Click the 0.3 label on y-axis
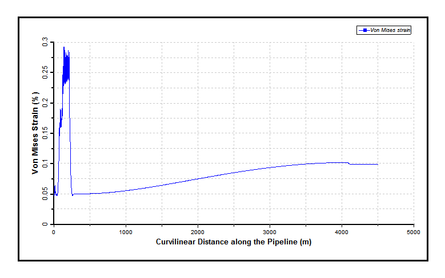 46,42
